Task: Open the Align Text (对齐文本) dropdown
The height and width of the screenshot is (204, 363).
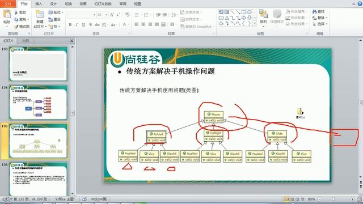Action: (x=191, y=19)
